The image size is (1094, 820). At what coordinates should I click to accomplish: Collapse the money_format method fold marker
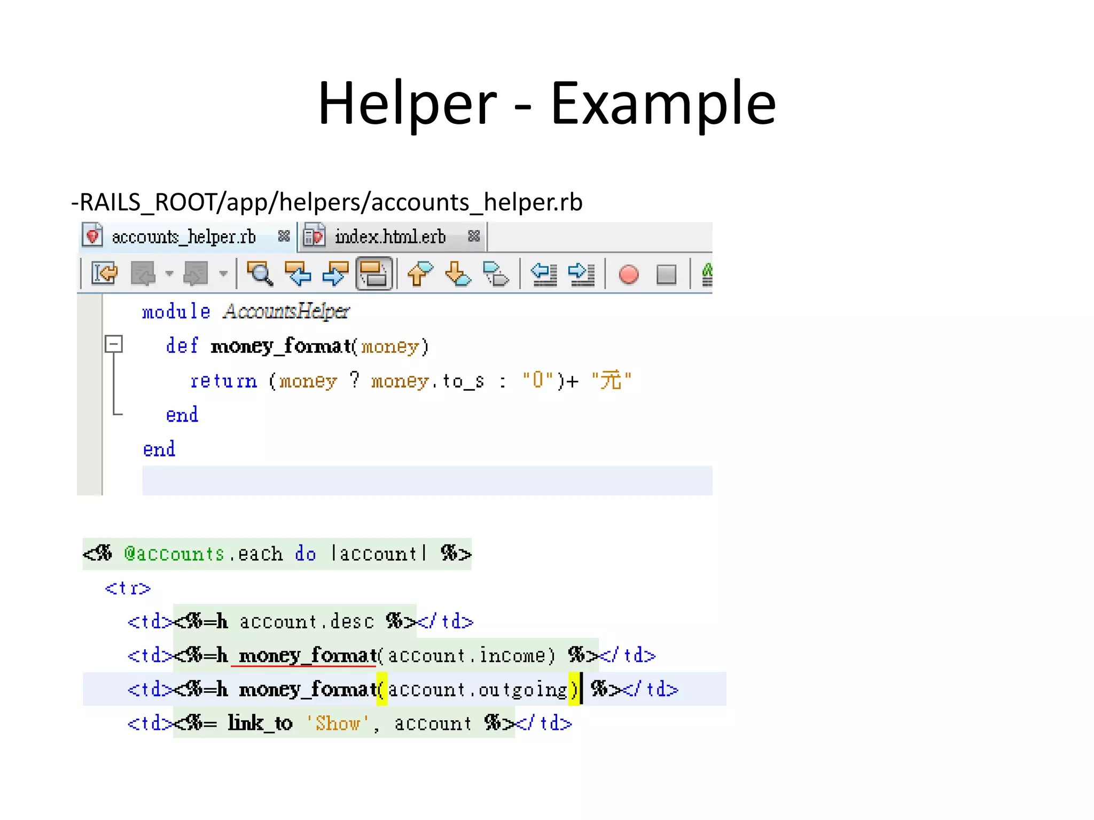114,344
